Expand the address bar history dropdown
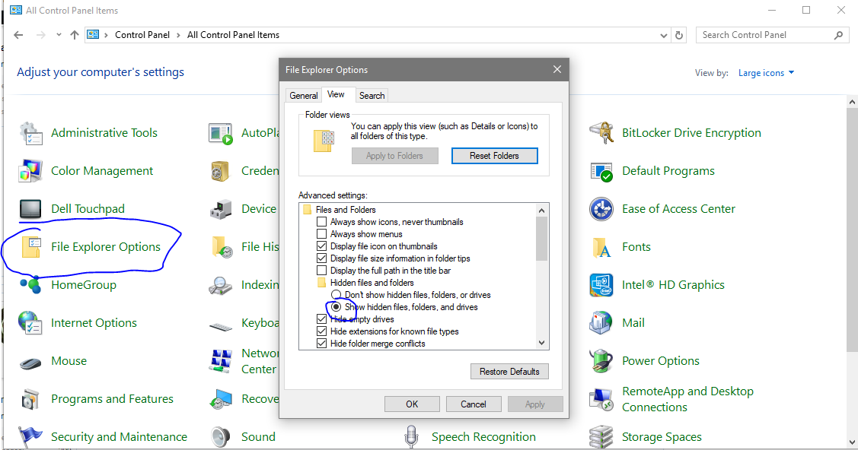The height and width of the screenshot is (450, 858). 663,35
